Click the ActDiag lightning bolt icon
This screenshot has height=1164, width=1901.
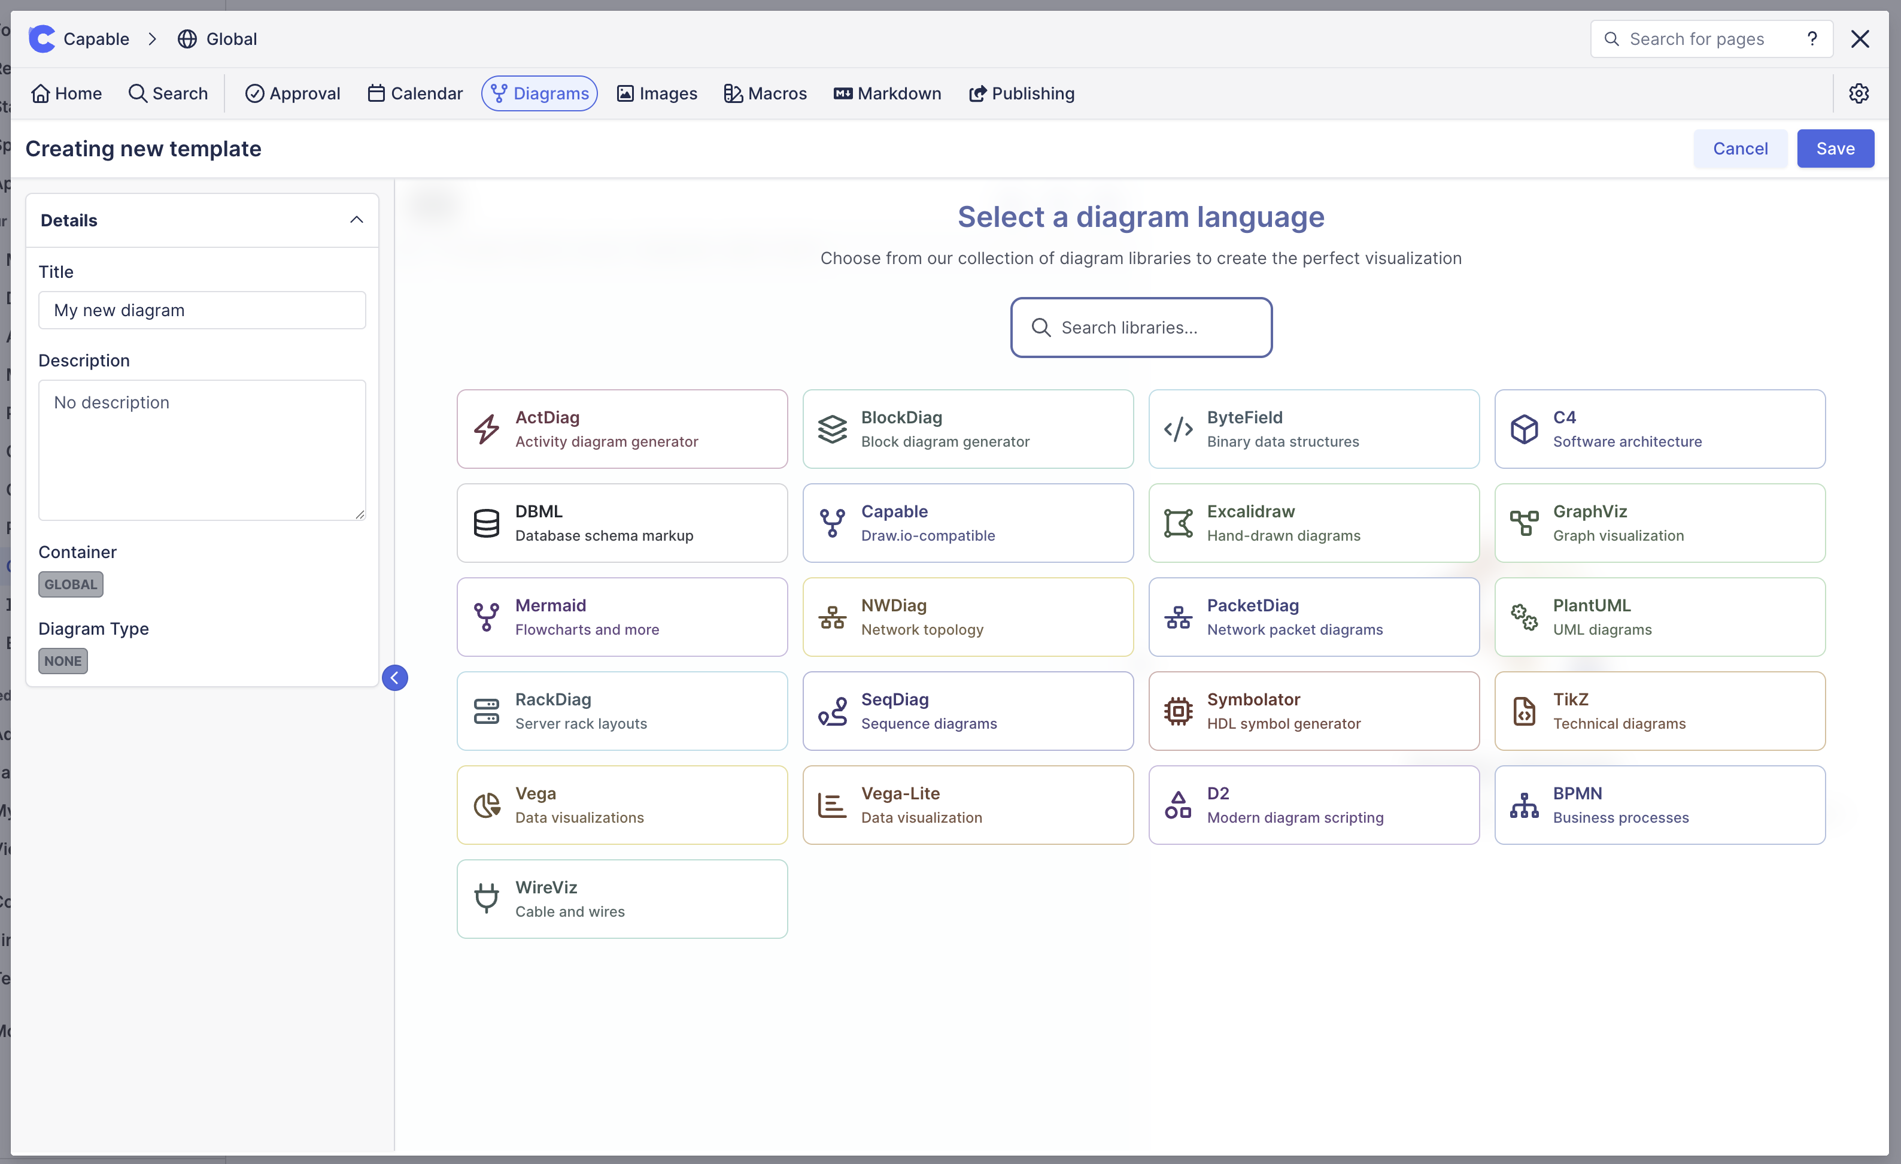(486, 429)
